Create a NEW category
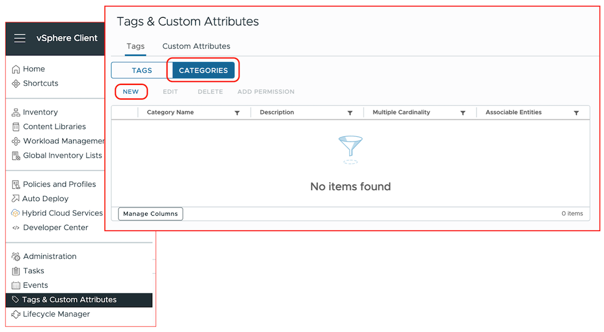The width and height of the screenshot is (604, 332). pyautogui.click(x=130, y=91)
